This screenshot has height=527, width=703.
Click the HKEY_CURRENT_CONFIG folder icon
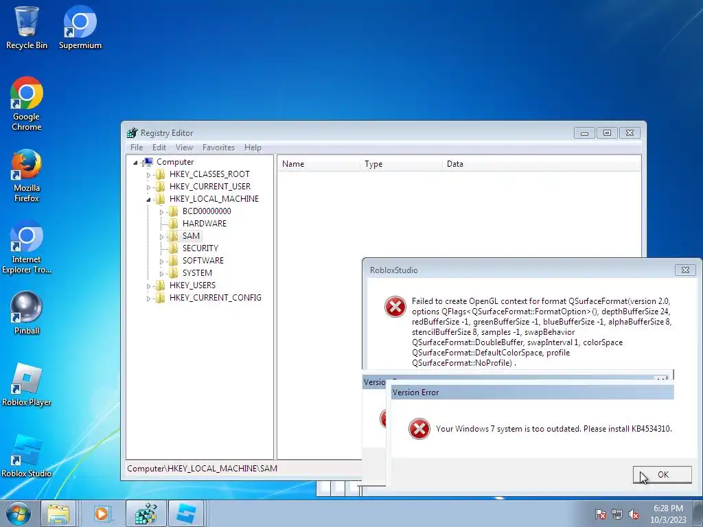(x=160, y=298)
